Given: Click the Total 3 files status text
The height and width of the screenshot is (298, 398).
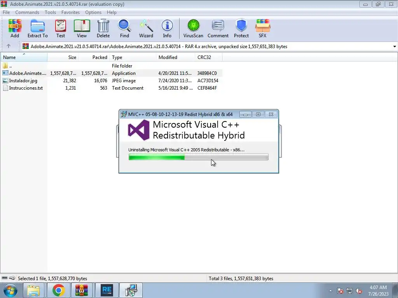Looking at the screenshot, I should (x=241, y=279).
